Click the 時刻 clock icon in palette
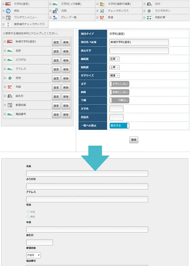190x266 pixels. (x=8, y=11)
